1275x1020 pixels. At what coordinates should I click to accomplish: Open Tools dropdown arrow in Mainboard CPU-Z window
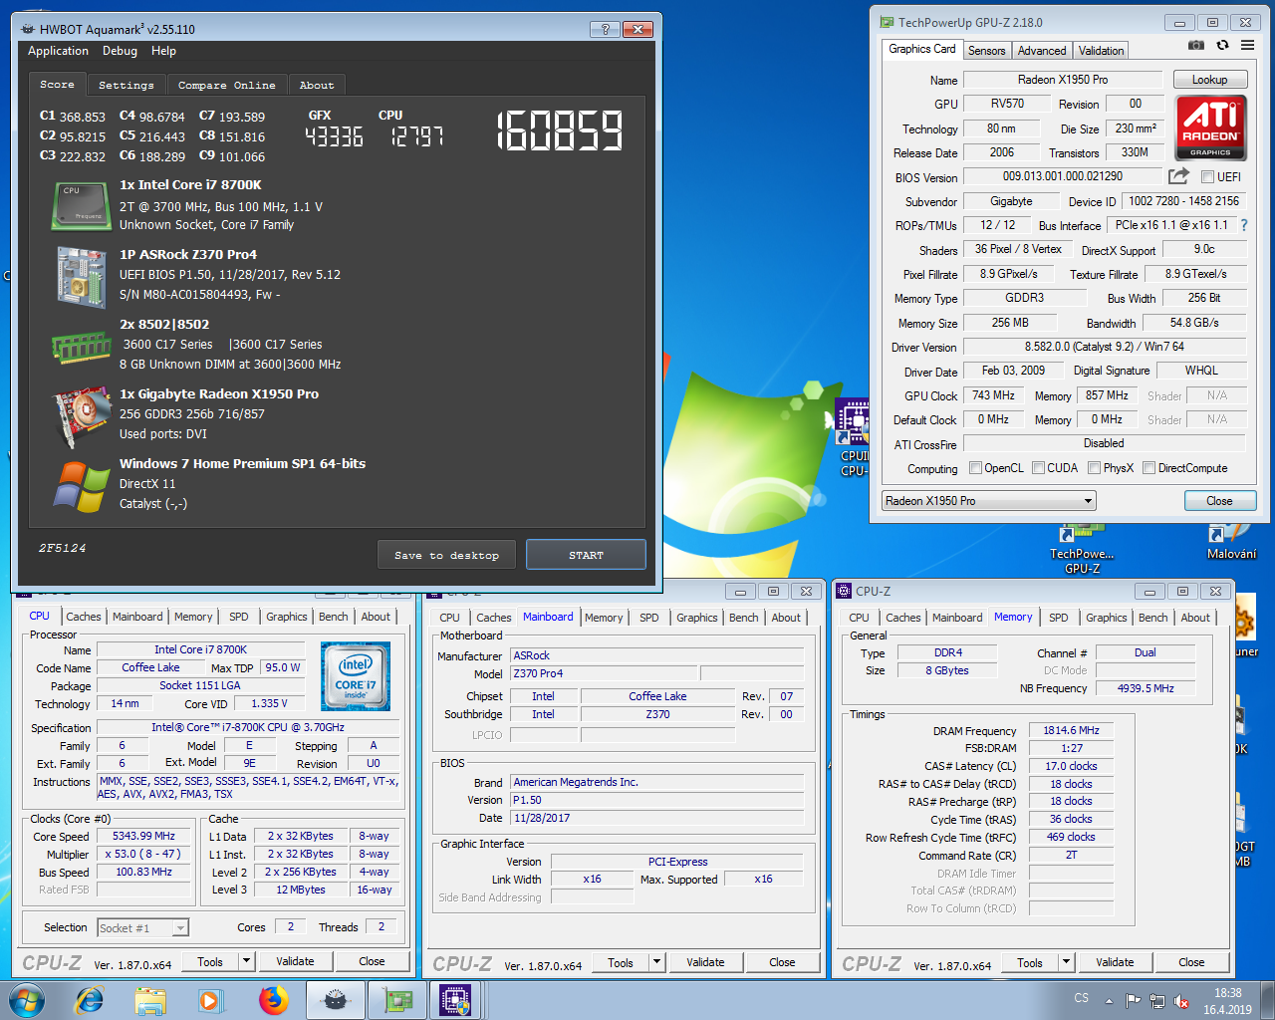click(x=656, y=962)
